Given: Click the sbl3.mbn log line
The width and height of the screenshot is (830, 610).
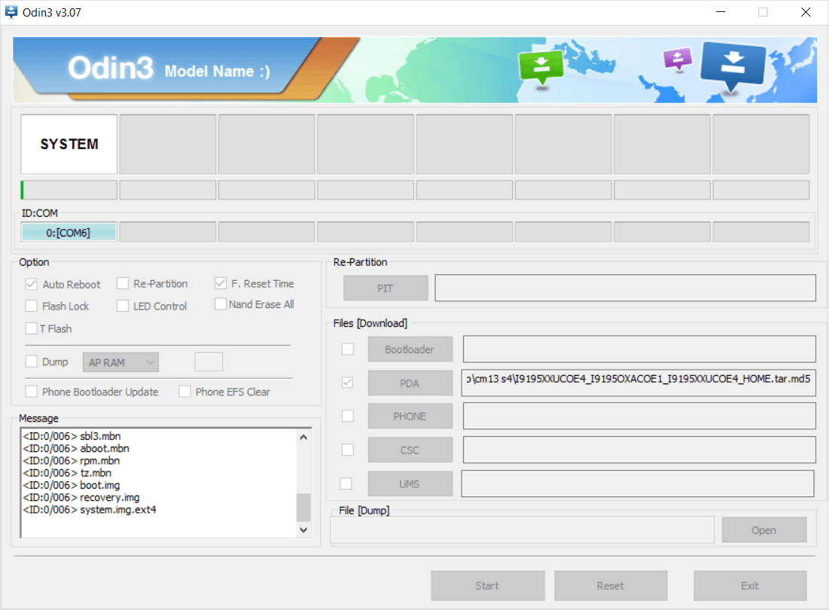Looking at the screenshot, I should point(72,436).
